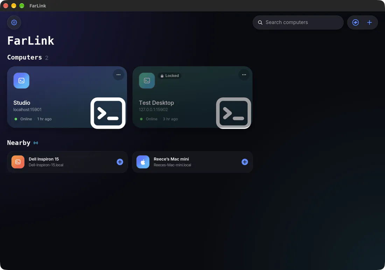Image resolution: width=385 pixels, height=270 pixels.
Task: Click the quick connect lightning icon
Action: 355,23
